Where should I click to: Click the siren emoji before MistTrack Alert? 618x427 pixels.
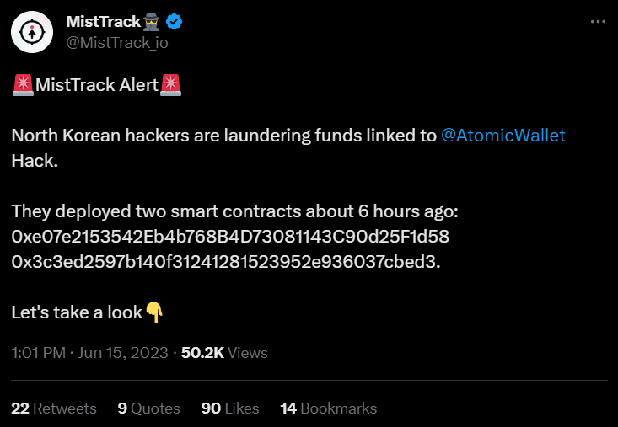pyautogui.click(x=23, y=84)
